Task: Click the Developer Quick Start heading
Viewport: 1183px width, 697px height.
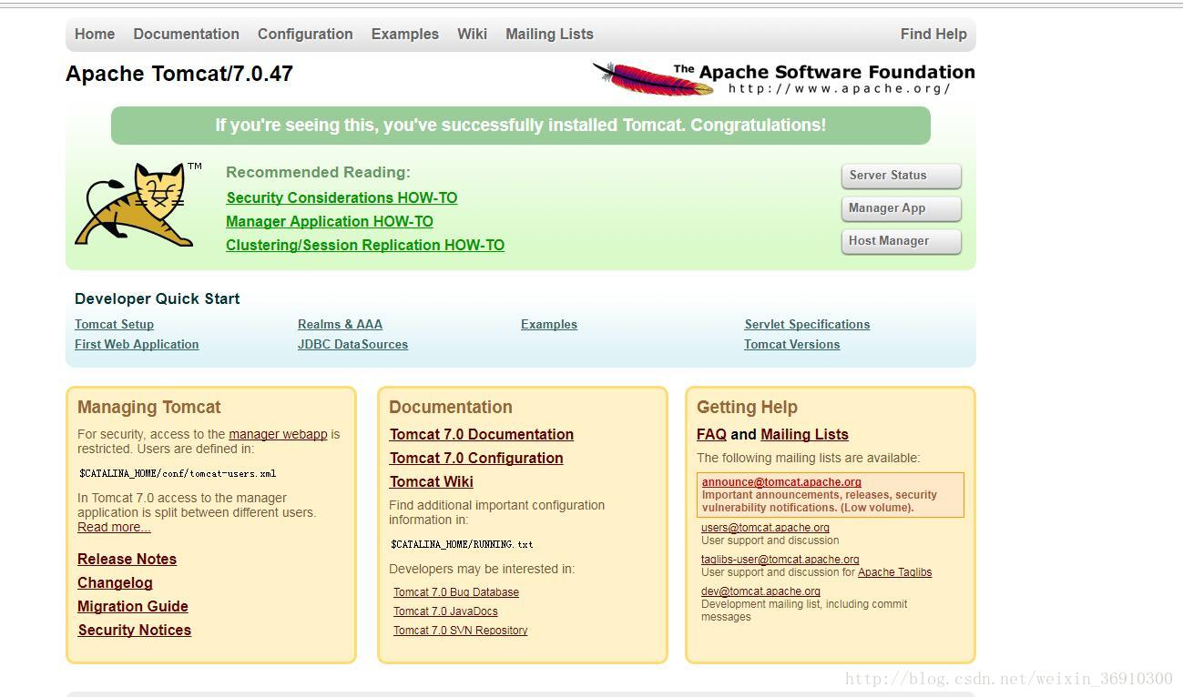Action: 157,298
